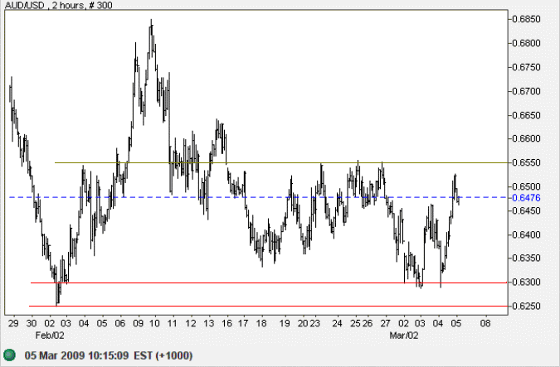Click the 18 date axis label

261,323
